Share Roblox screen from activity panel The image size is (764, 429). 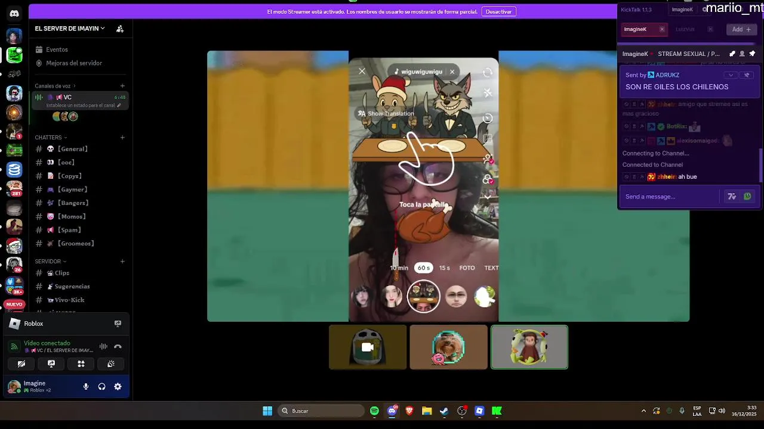(x=118, y=324)
